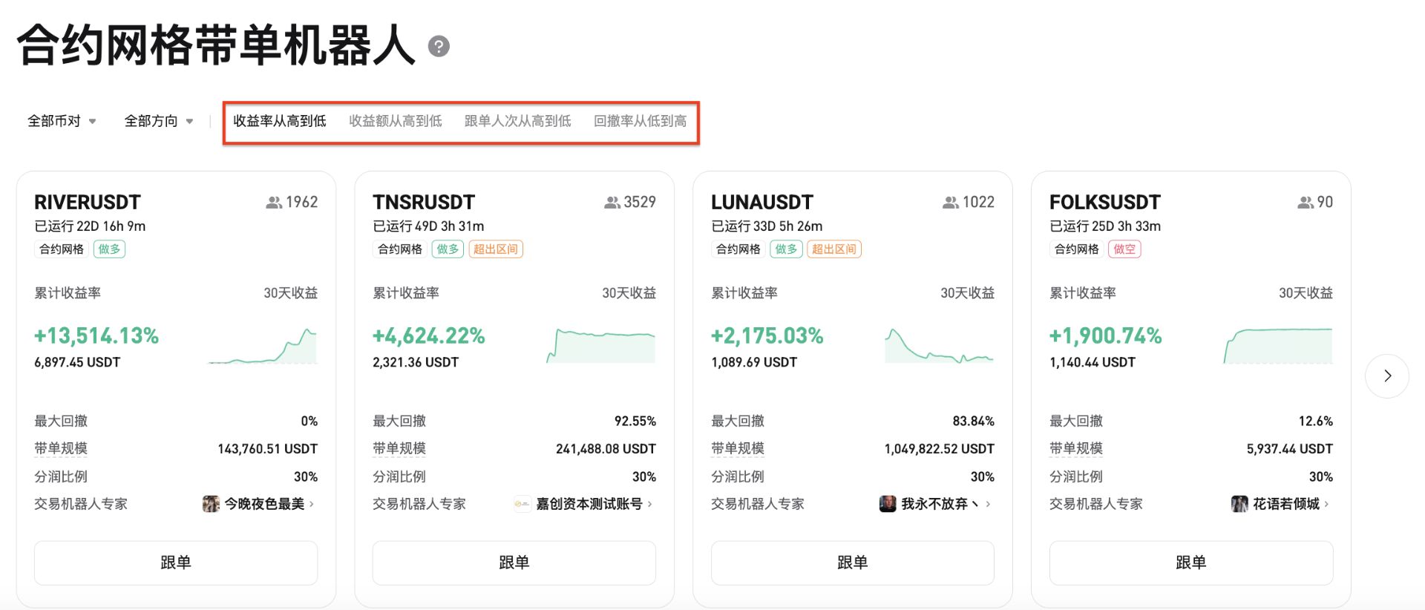Image resolution: width=1425 pixels, height=610 pixels.
Task: Click 跟单 on the FOLKSUSDT card
Action: [x=1191, y=563]
